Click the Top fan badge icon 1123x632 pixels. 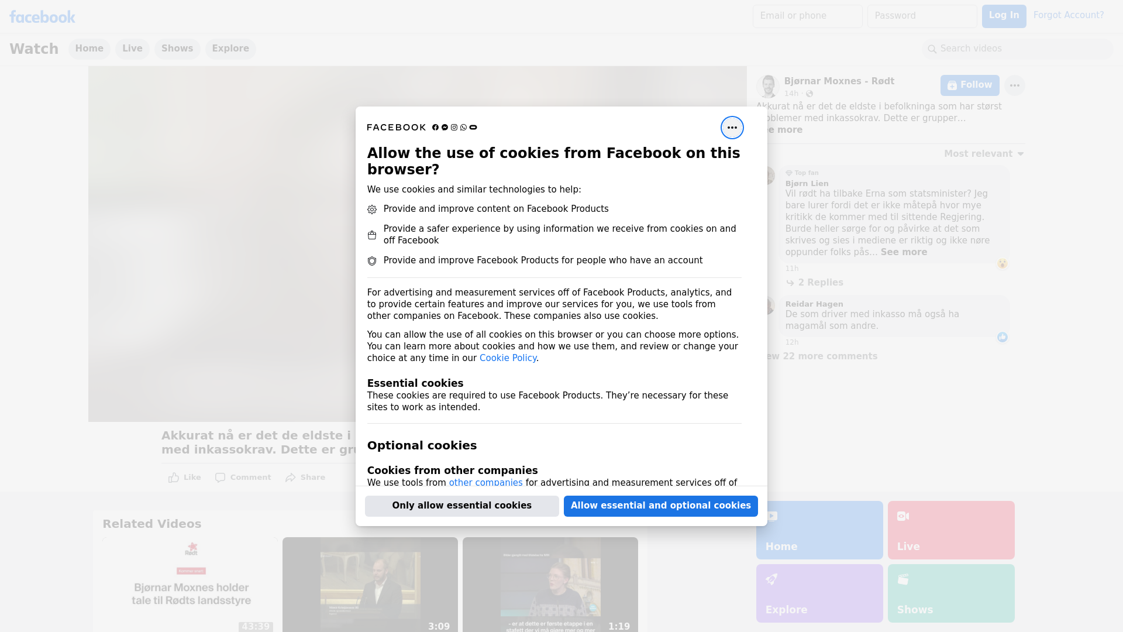pyautogui.click(x=788, y=173)
